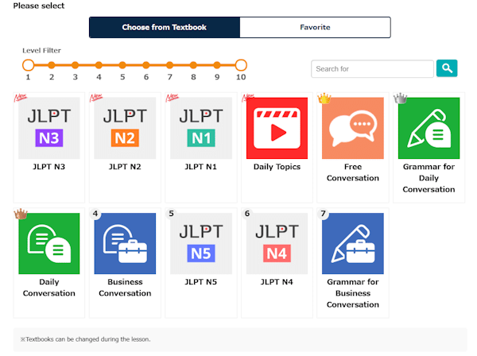
Task: Switch to the Favorite tab
Action: [315, 27]
